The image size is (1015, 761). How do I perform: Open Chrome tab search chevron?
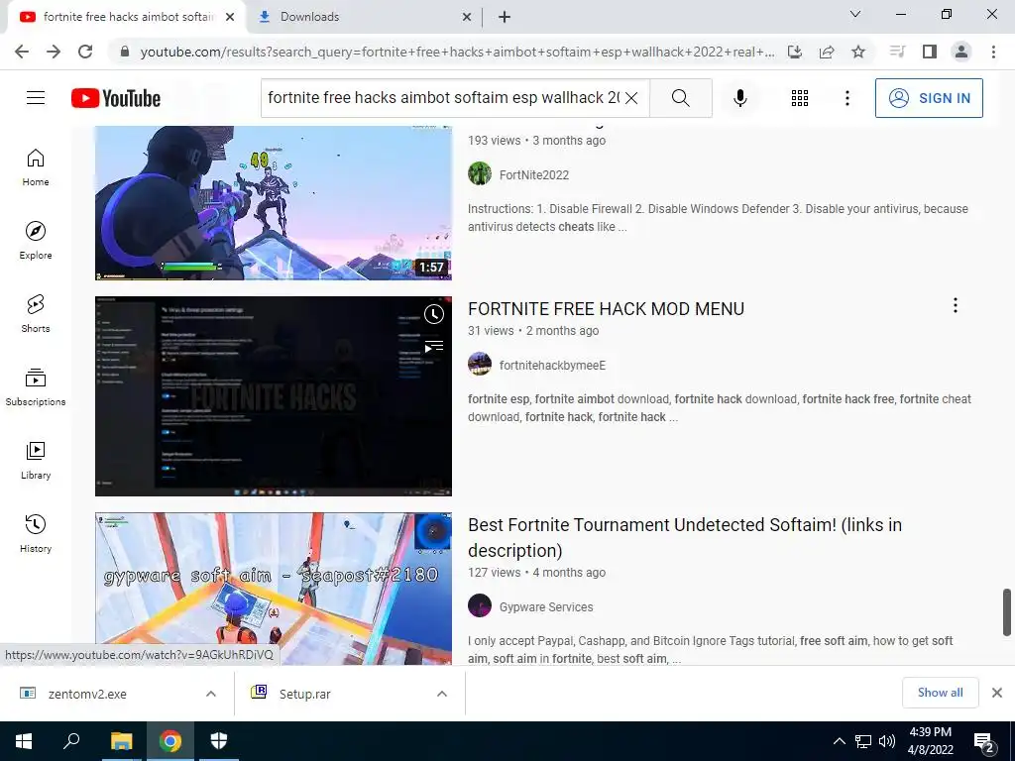coord(855,14)
